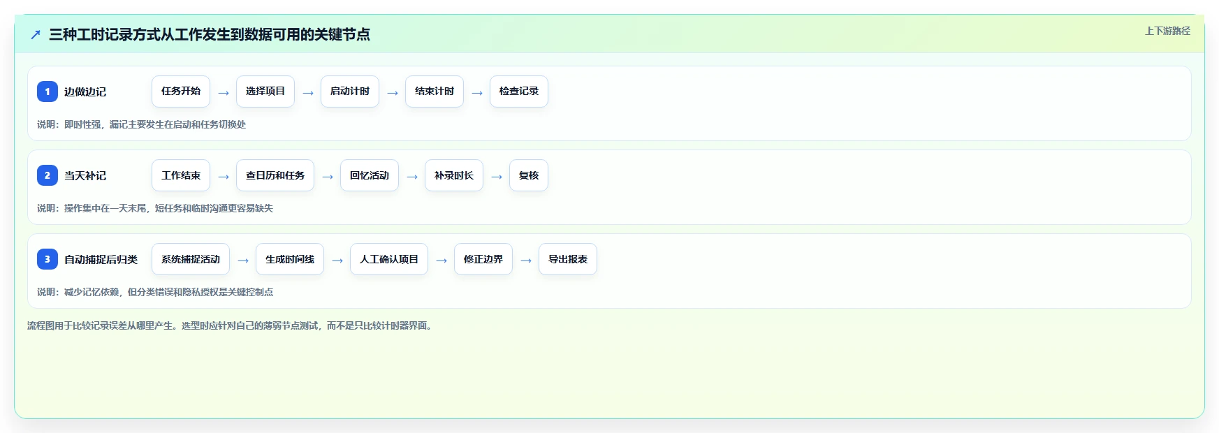Click the 上下游路径 label
This screenshot has height=433, width=1219.
click(1167, 31)
